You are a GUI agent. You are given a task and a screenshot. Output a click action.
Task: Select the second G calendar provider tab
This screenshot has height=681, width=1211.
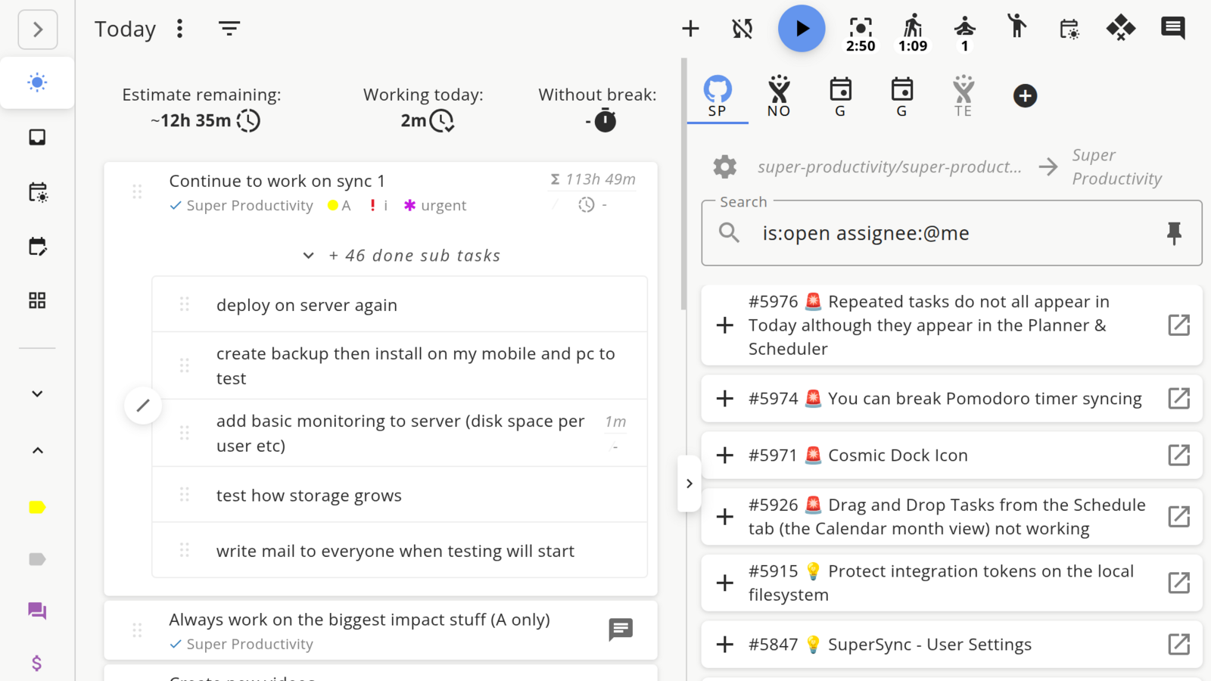[901, 97]
